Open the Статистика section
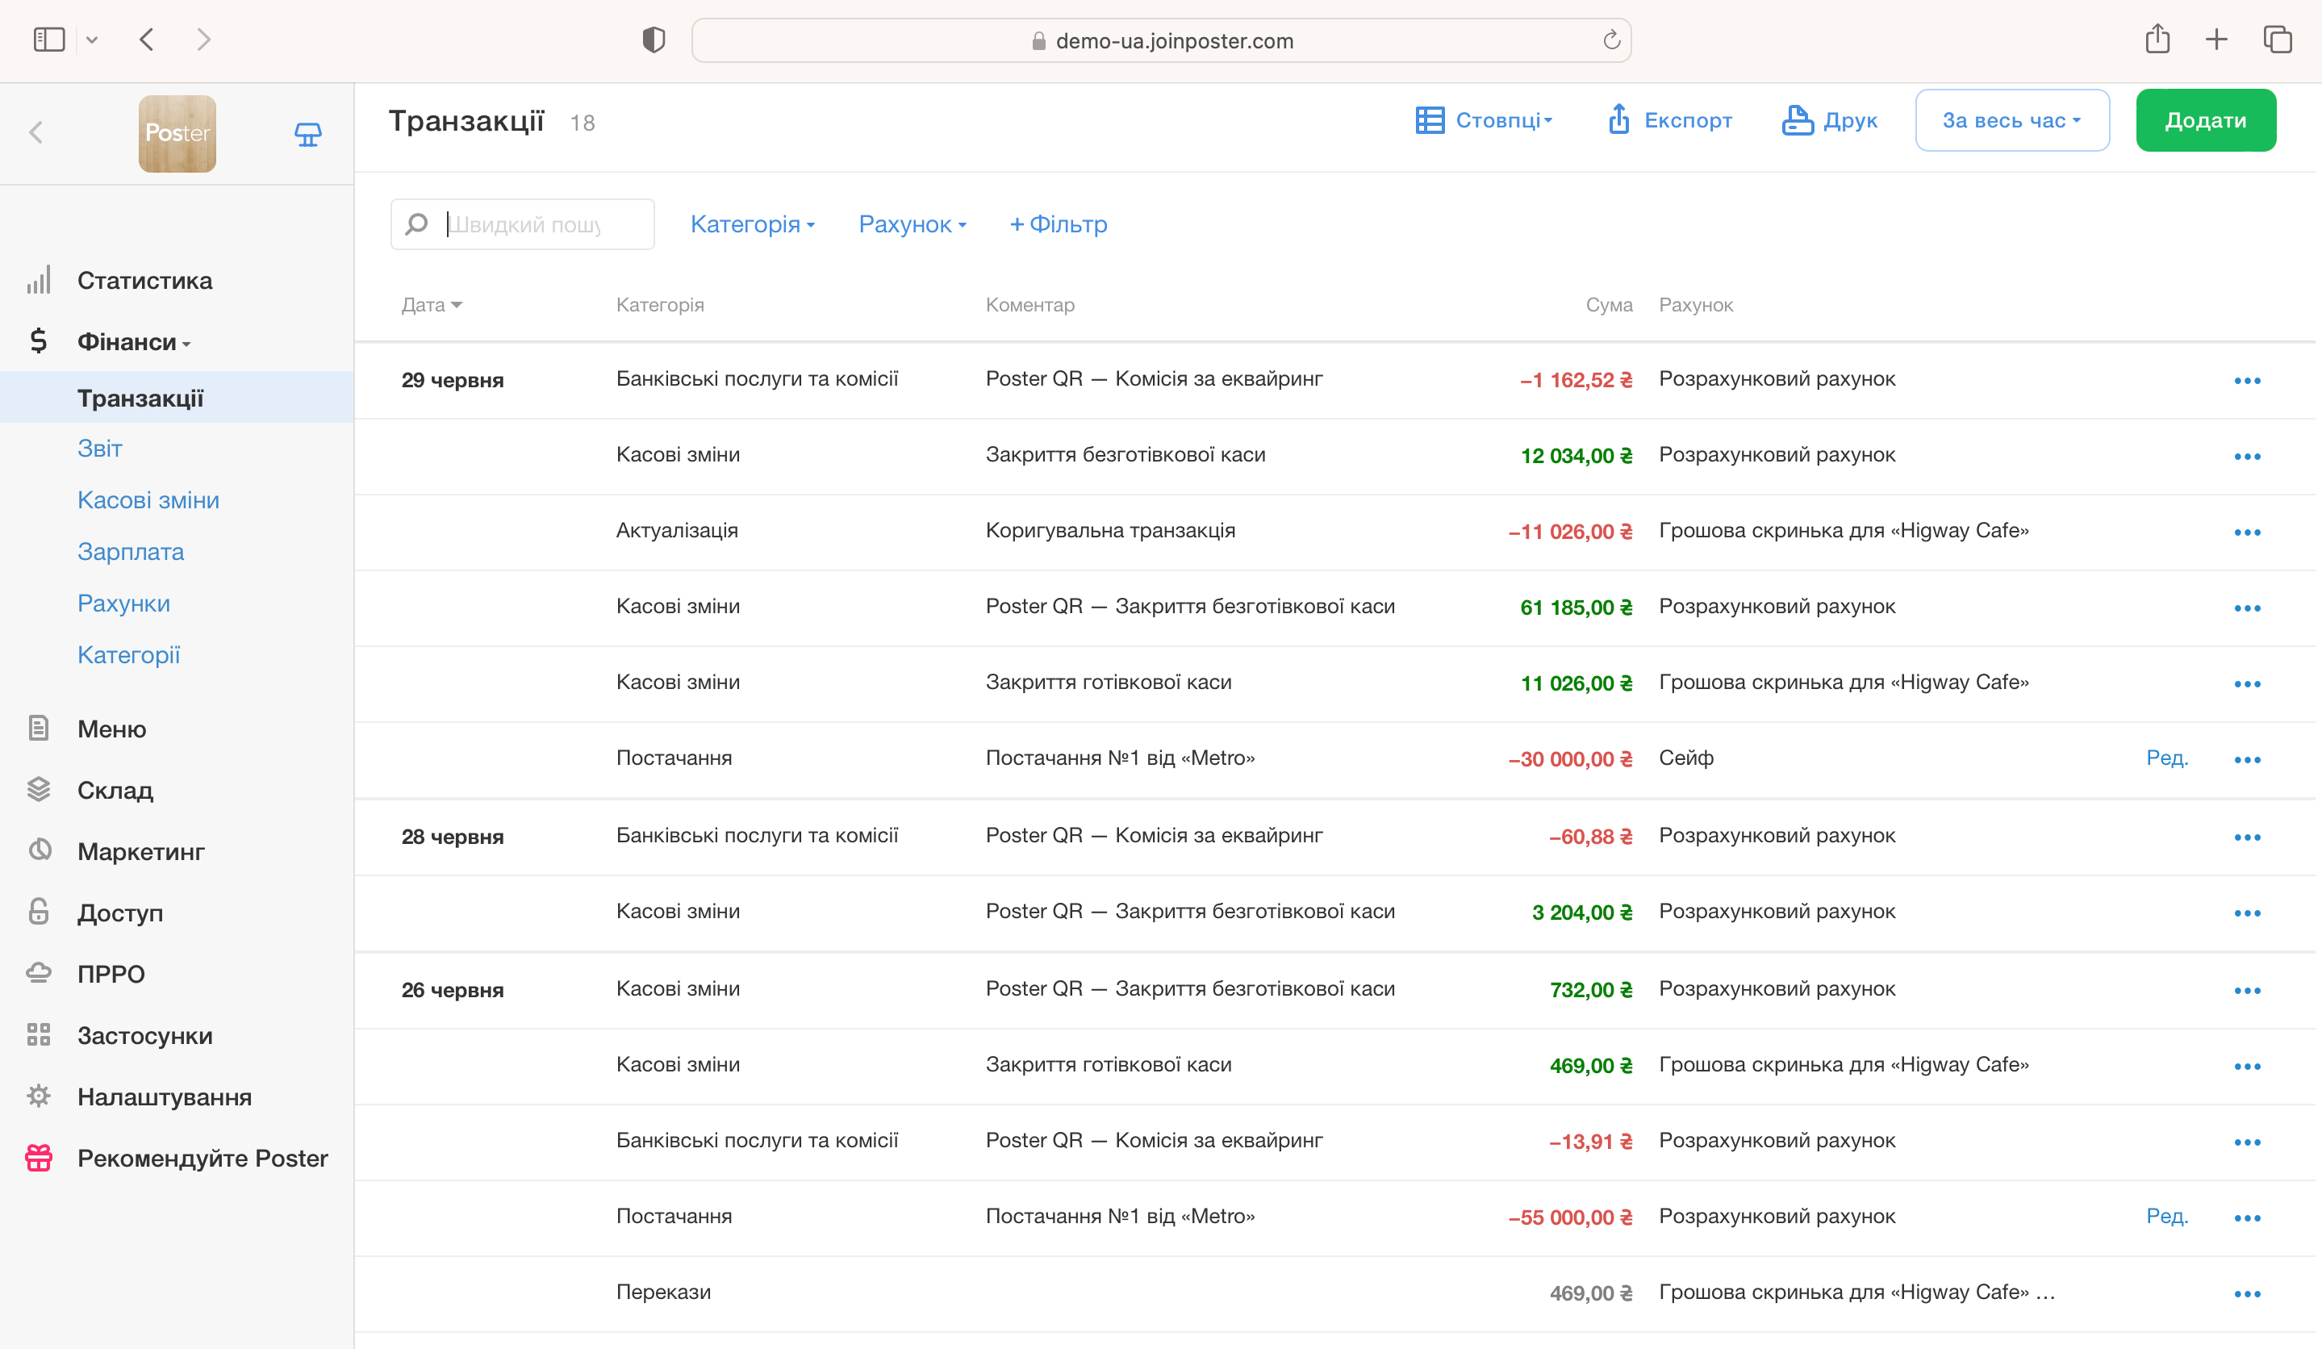The height and width of the screenshot is (1349, 2322). pos(144,280)
